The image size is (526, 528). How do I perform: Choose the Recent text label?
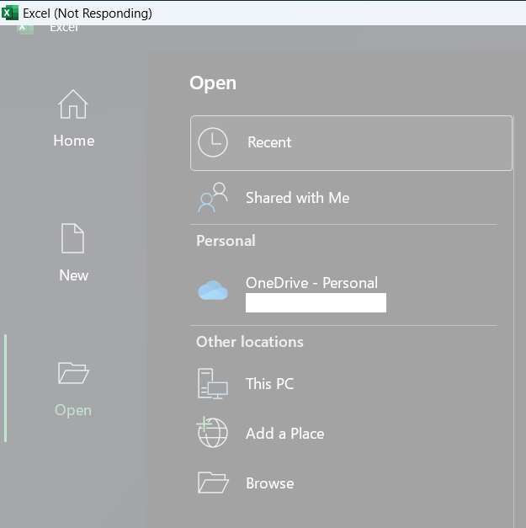tap(269, 143)
